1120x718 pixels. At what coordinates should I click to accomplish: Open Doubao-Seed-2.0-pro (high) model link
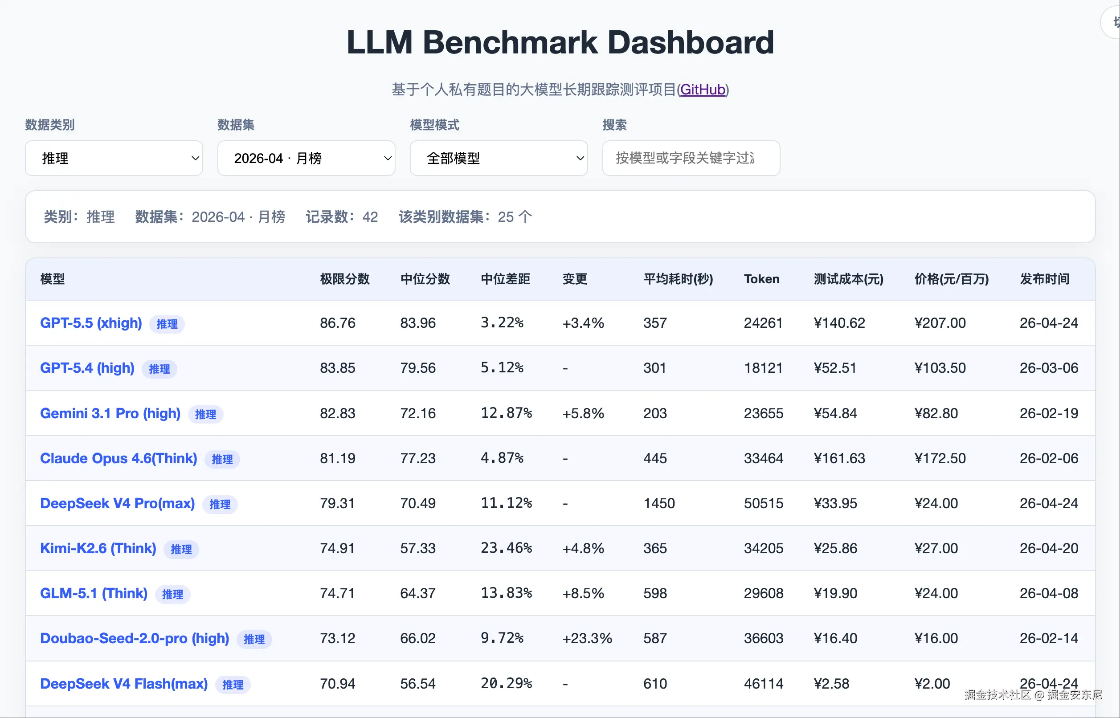tap(134, 638)
